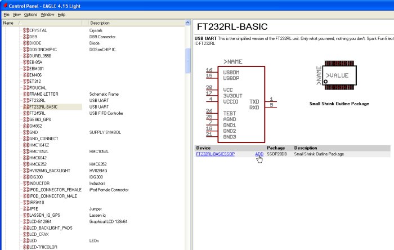Screen dimensions: 394x250
Task: Select the LCD_BACKLIGHT_PADS entry
Action: 51,227
